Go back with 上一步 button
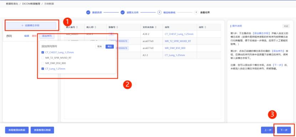The image size is (296, 137). (268, 130)
